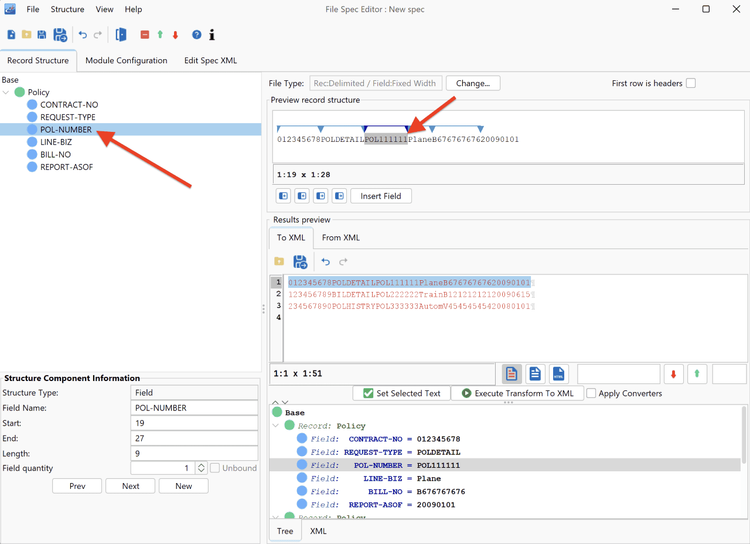Screen dimensions: 750x544
Task: Expand the second Record: Policy result node
Action: [x=276, y=517]
